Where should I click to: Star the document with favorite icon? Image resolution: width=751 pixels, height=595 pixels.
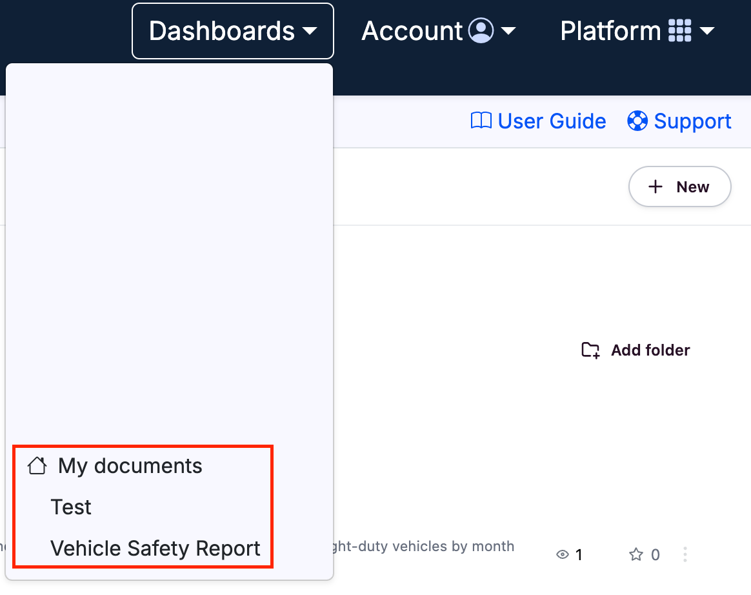coord(636,555)
